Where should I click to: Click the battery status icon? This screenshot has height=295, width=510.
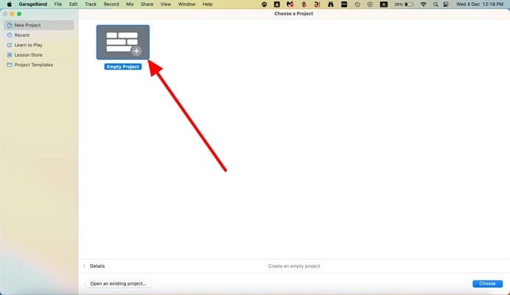(x=408, y=4)
